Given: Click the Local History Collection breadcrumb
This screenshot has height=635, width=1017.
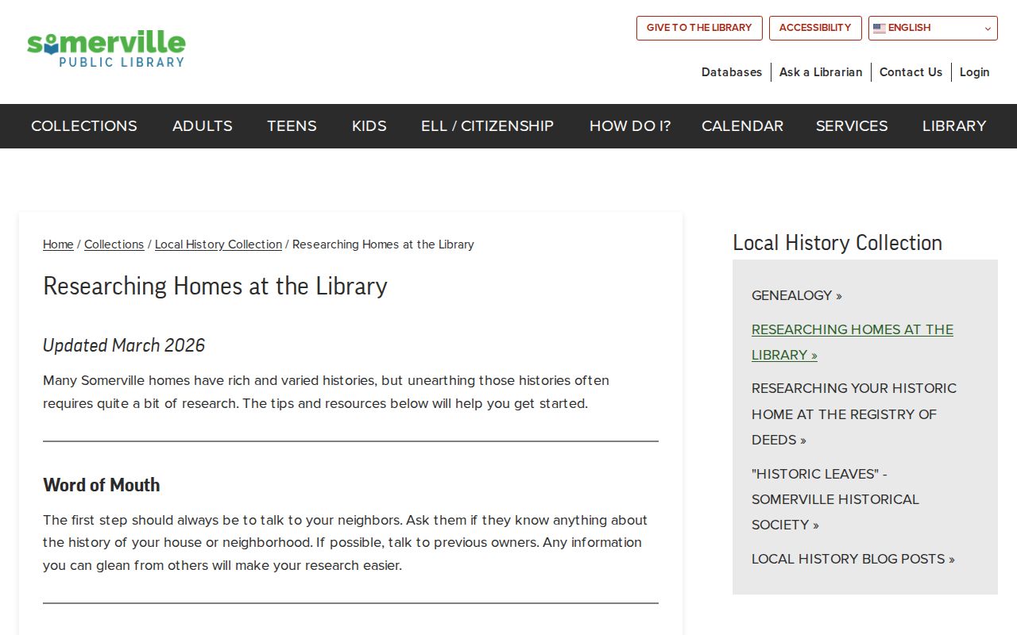Looking at the screenshot, I should (218, 244).
